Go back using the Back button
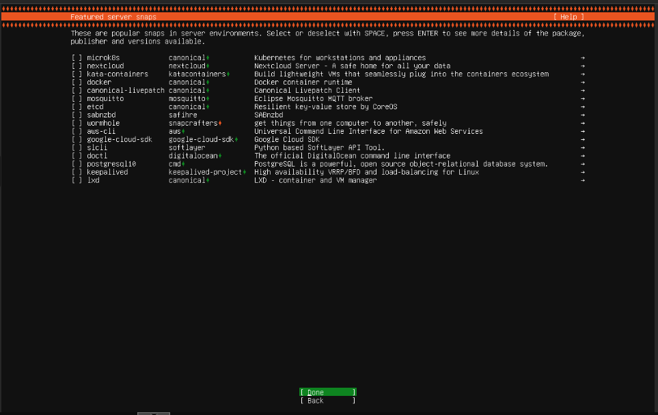658x415 pixels. tap(327, 401)
